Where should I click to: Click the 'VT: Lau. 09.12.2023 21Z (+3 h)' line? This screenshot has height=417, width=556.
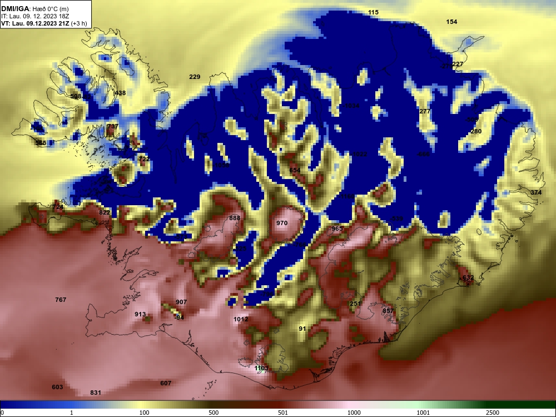(43, 23)
